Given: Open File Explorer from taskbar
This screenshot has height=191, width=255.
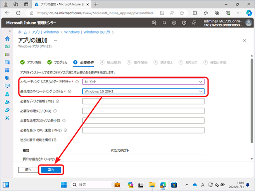Looking at the screenshot, I should coord(152,185).
